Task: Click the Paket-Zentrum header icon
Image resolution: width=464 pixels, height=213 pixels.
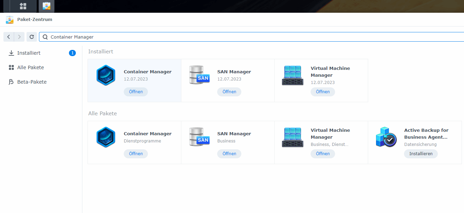Action: click(9, 20)
